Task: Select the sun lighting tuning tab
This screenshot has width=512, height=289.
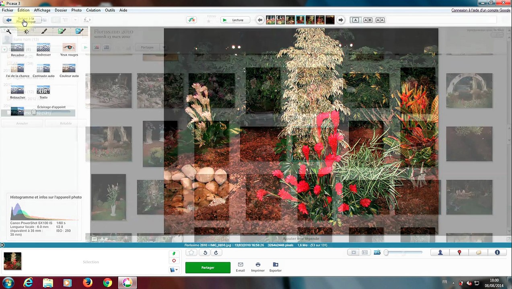Action: pos(26,31)
